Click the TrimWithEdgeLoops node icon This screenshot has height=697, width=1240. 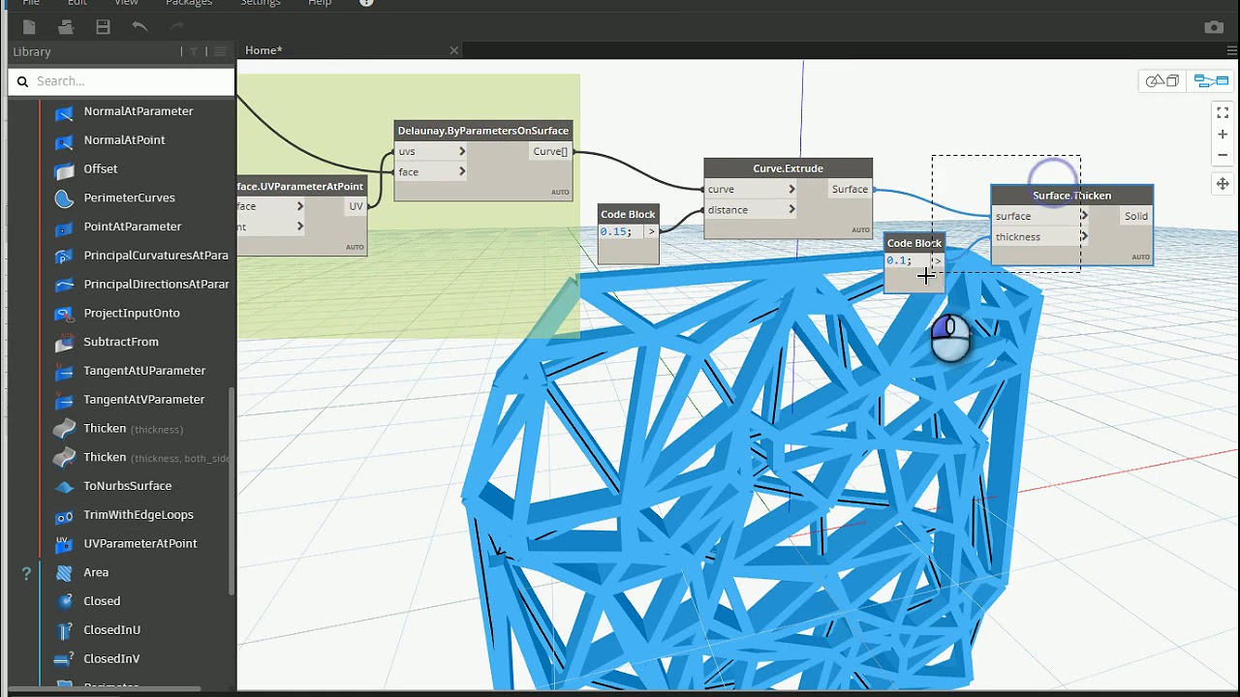tap(64, 516)
